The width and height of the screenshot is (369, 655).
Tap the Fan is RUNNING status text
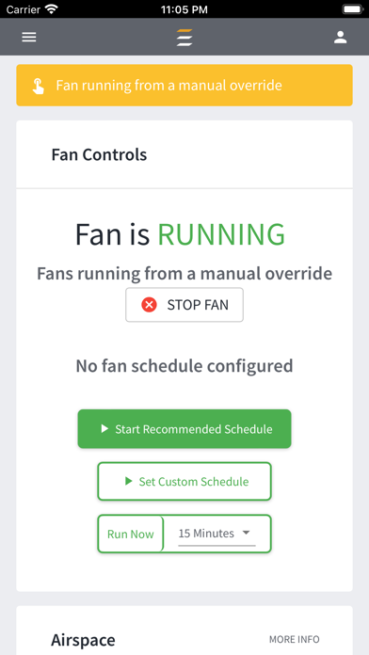[x=180, y=234]
